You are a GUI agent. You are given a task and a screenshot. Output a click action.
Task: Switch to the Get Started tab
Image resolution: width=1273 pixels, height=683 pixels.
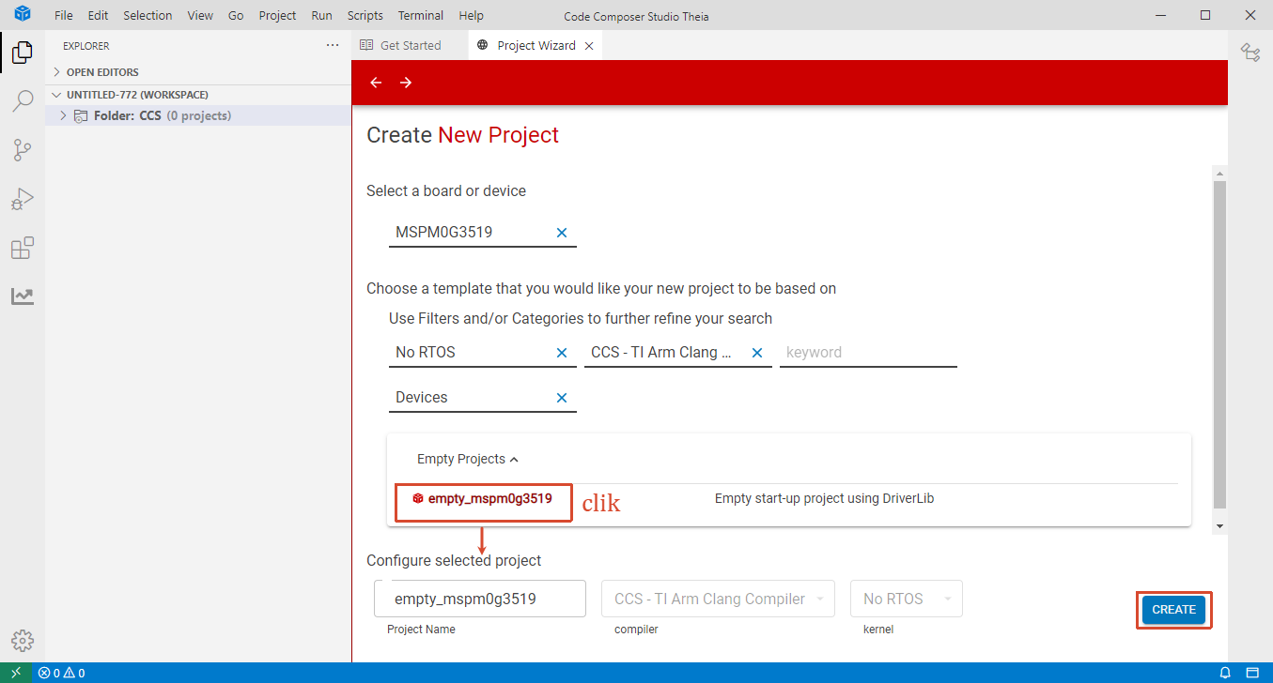click(410, 45)
